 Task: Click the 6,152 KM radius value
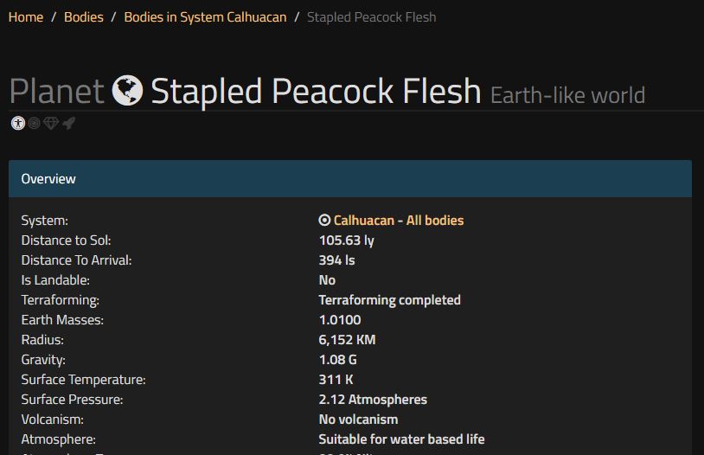pos(347,340)
